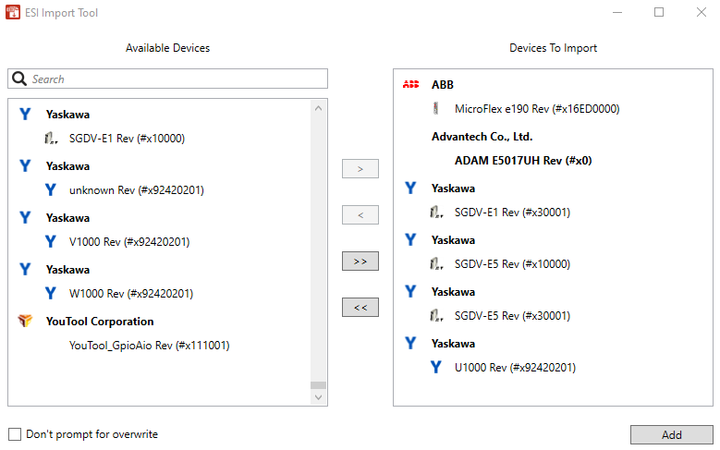
Task: Remove selected device with < button
Action: [360, 215]
